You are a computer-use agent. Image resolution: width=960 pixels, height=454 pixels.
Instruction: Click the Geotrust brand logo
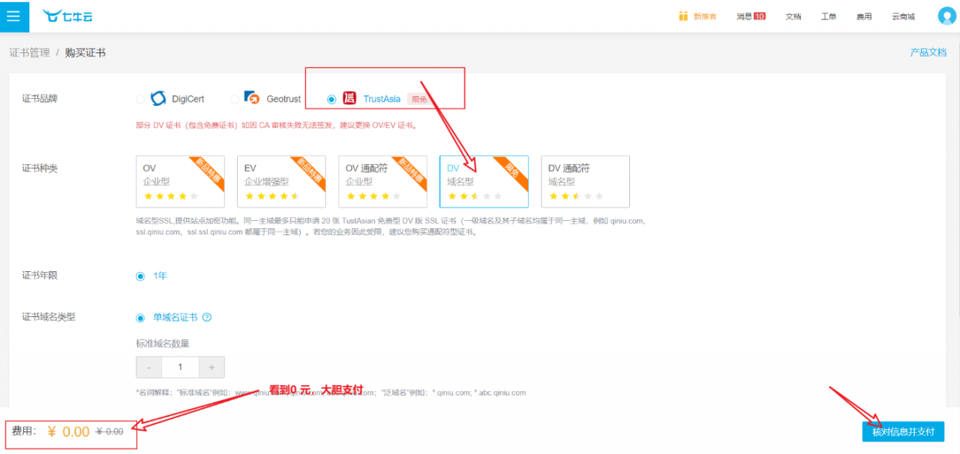tap(253, 98)
